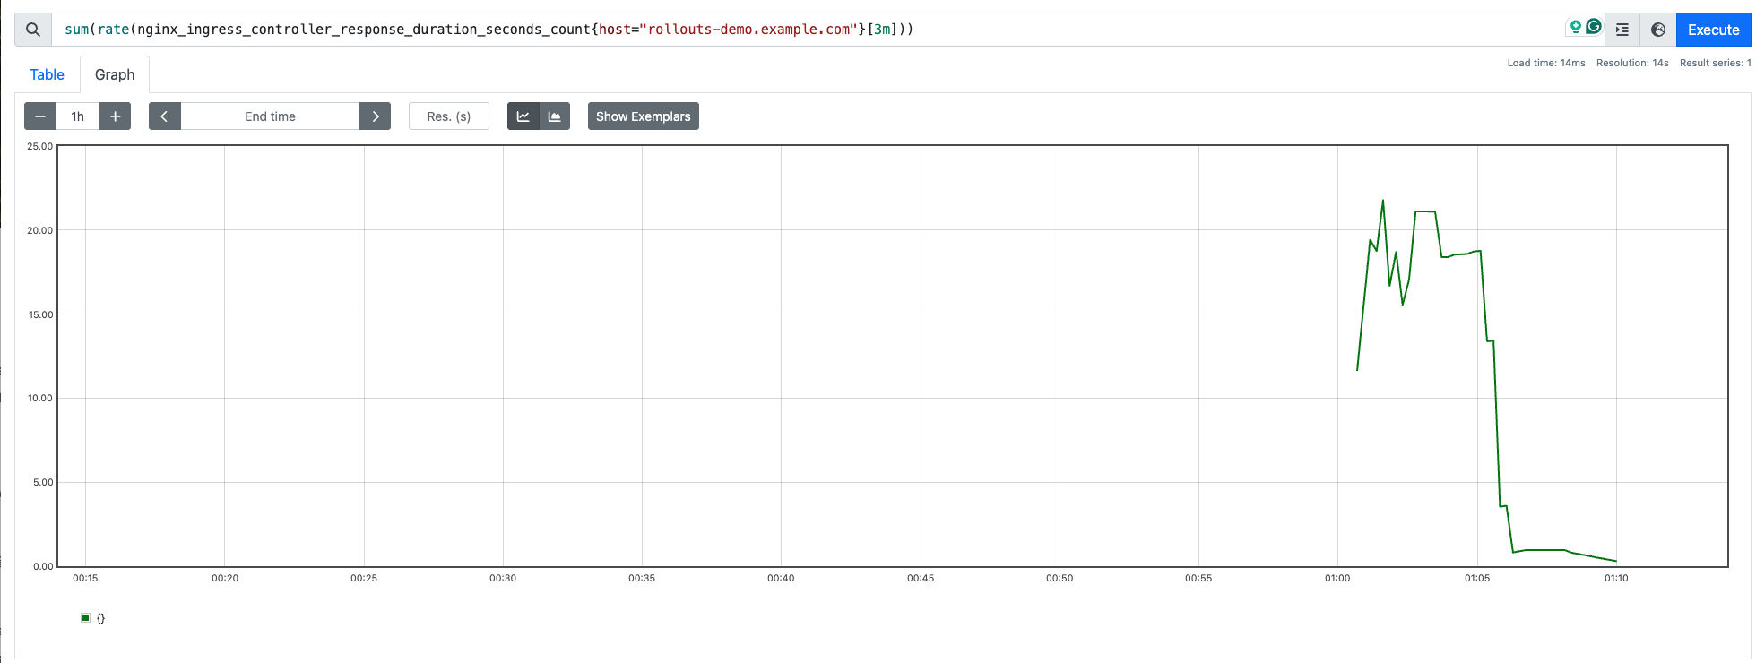The width and height of the screenshot is (1756, 663).
Task: Toggle the green {} series in legend
Action: point(86,617)
